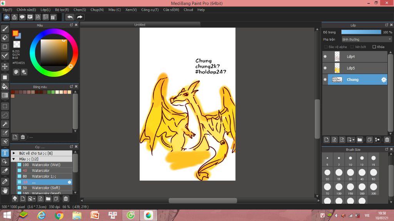This screenshot has height=221, width=394.
Task: Click the orange foreground color swatch
Action: (x=15, y=33)
